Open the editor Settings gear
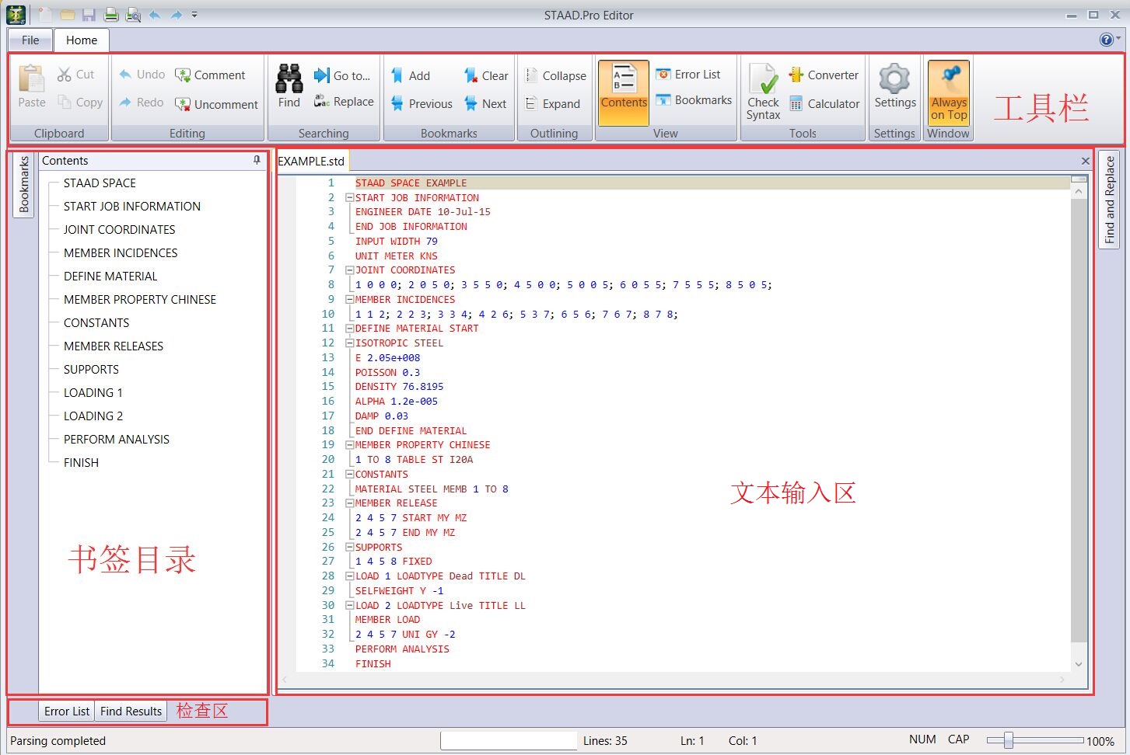 [x=894, y=86]
